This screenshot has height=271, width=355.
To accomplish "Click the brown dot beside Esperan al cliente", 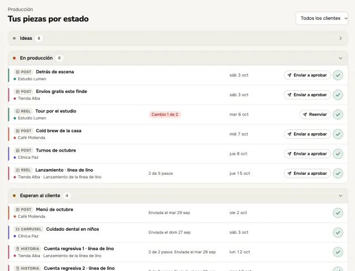I will tap(14, 196).
